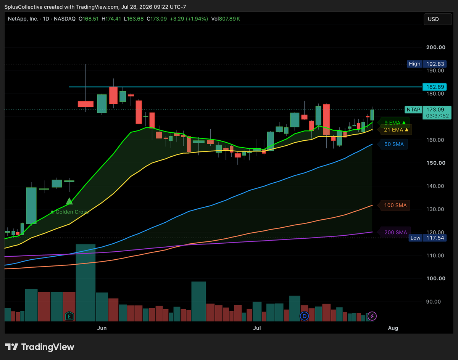Click the tallest volume bar
The width and height of the screenshot is (458, 360).
[85, 283]
